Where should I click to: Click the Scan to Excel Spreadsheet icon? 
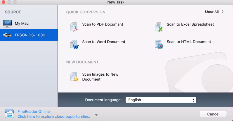pyautogui.click(x=159, y=27)
